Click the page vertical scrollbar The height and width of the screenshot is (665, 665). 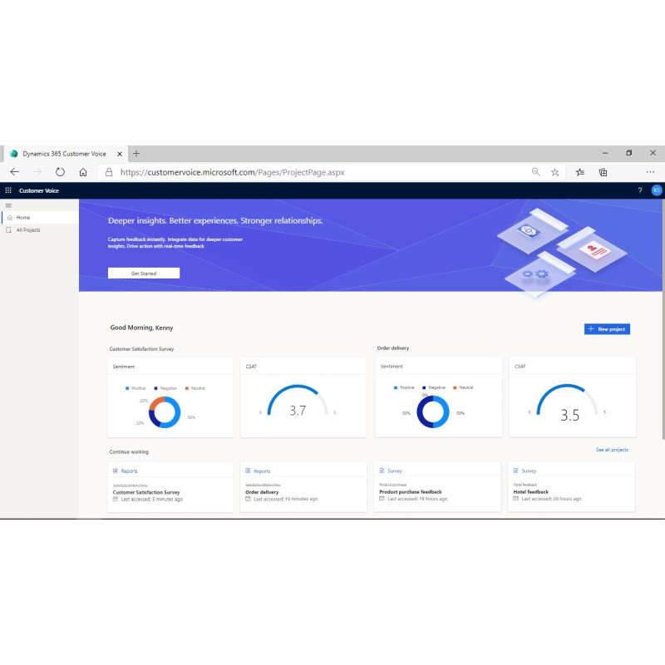(663, 318)
